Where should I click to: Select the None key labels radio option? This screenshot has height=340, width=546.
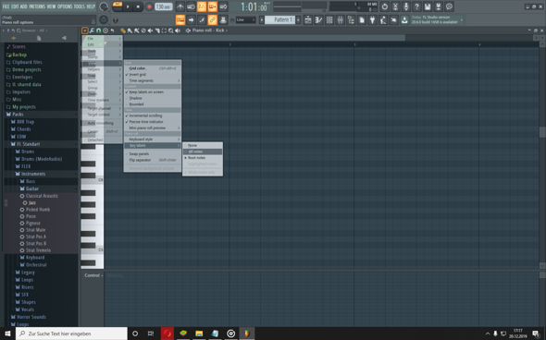203,145
